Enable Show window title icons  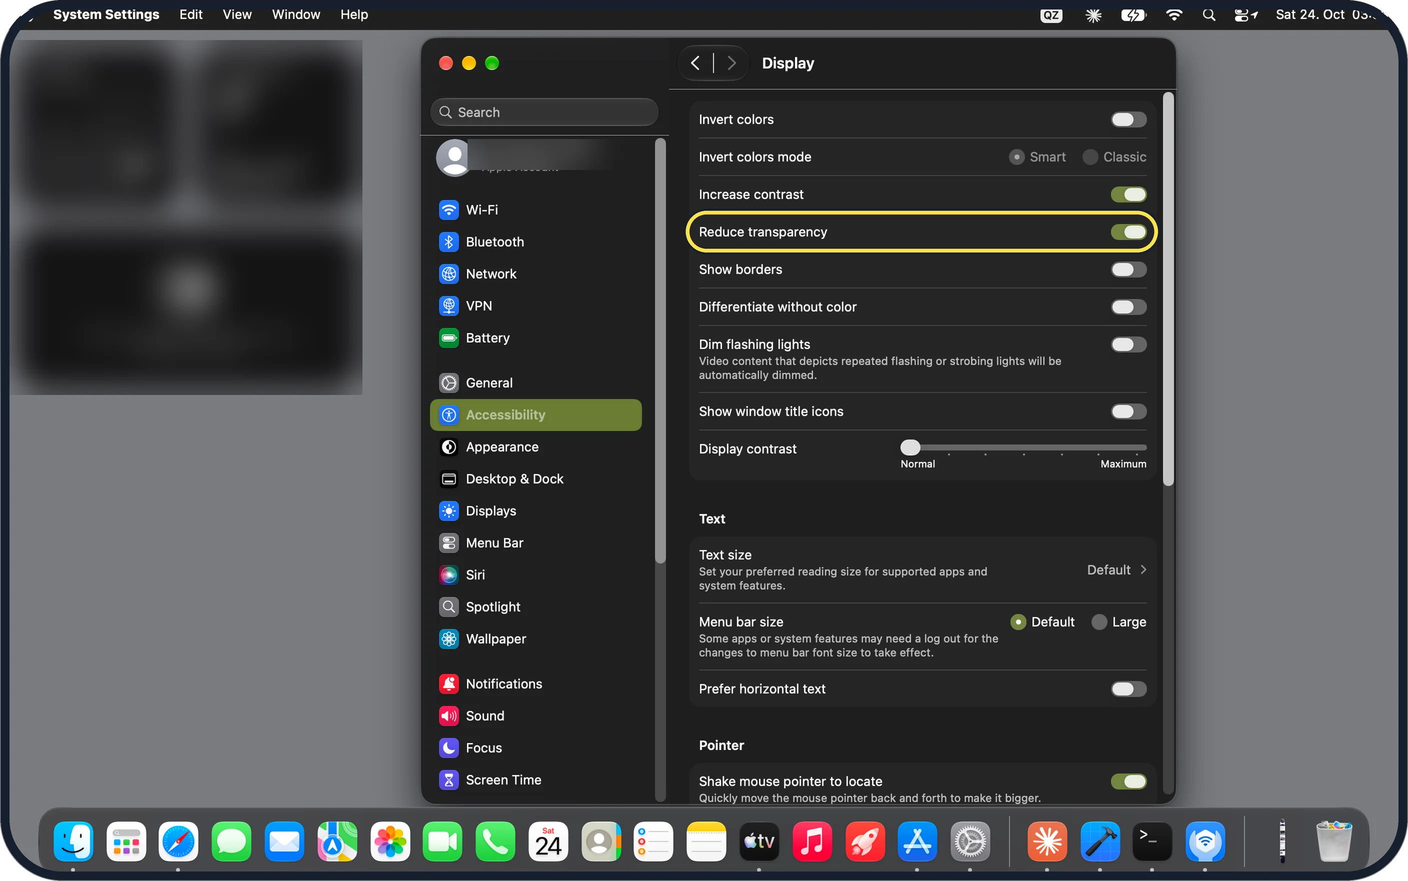pyautogui.click(x=1128, y=411)
